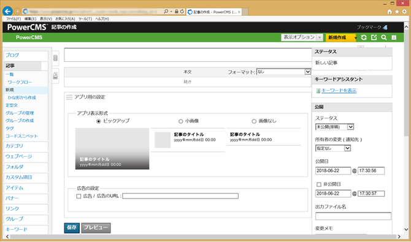
Task: Click the キーワードを表示 link
Action: [339, 91]
